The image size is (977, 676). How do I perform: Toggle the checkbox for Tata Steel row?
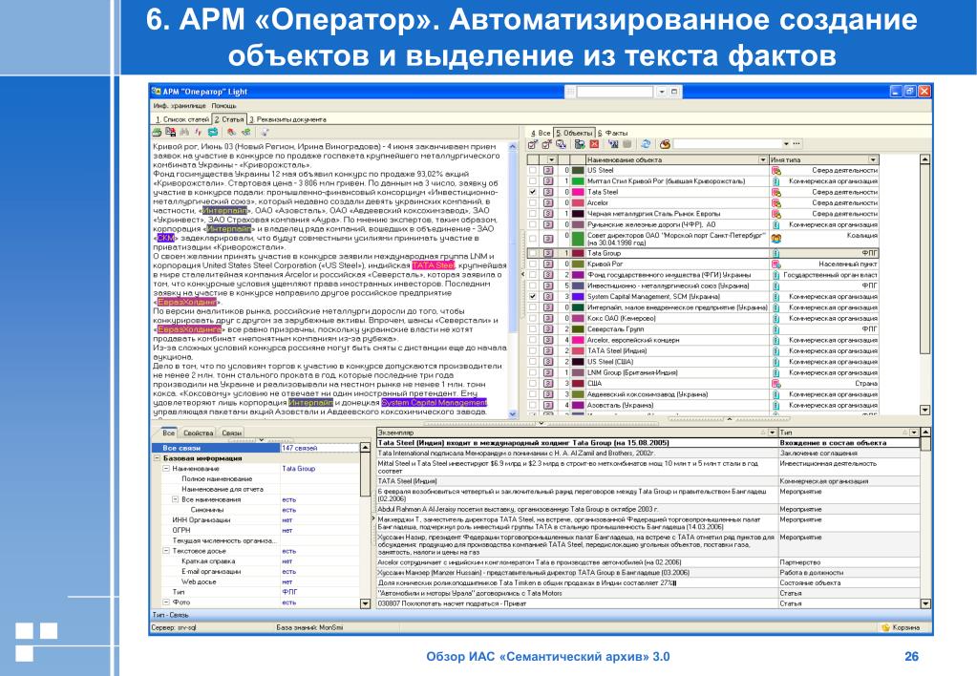[533, 192]
